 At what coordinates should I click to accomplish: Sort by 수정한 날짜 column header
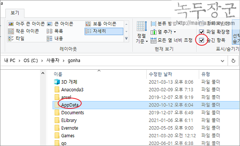[160, 74]
